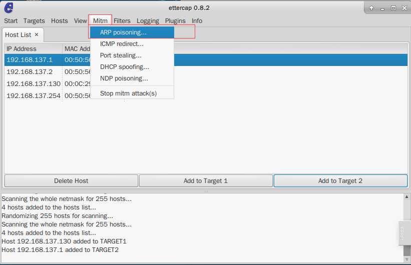The height and width of the screenshot is (265, 411).
Task: Open the Info menu
Action: [x=197, y=20]
